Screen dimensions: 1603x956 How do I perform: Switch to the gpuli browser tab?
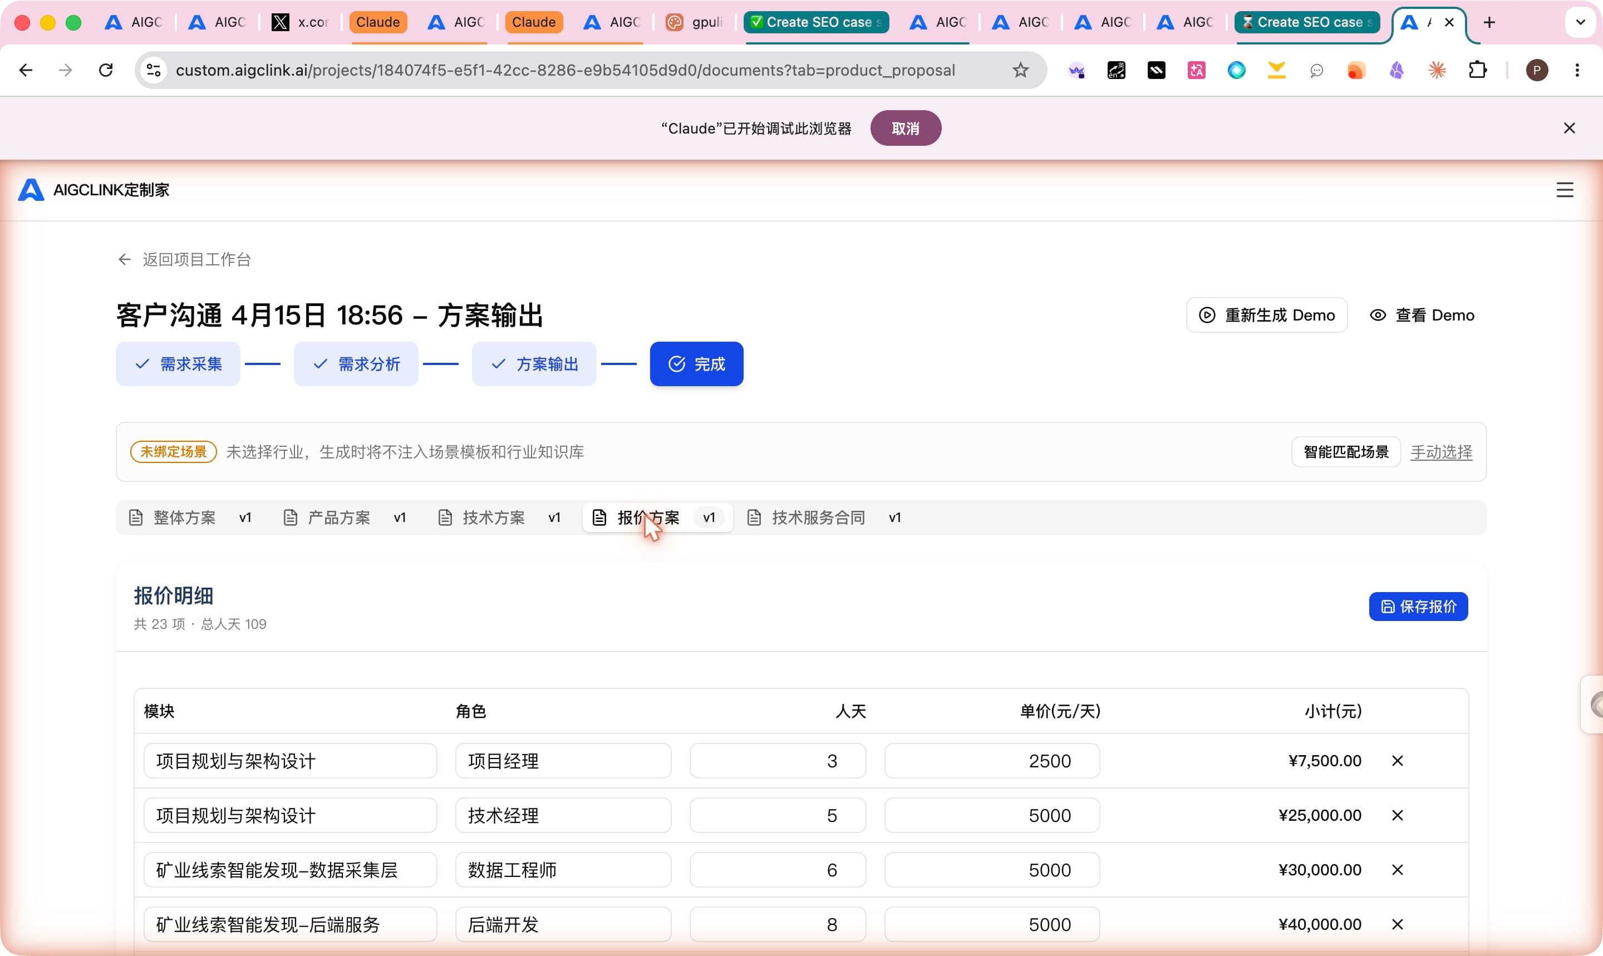pyautogui.click(x=695, y=23)
